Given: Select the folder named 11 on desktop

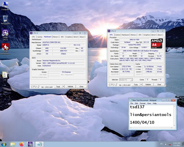Looking at the screenshot, I should click(x=5, y=75).
